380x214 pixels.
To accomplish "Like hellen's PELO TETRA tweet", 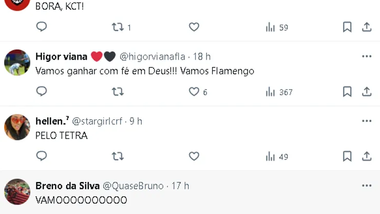I will pos(194,156).
